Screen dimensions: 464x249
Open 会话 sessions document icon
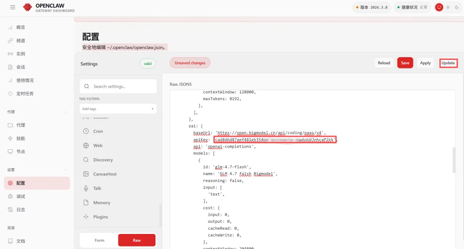point(10,67)
